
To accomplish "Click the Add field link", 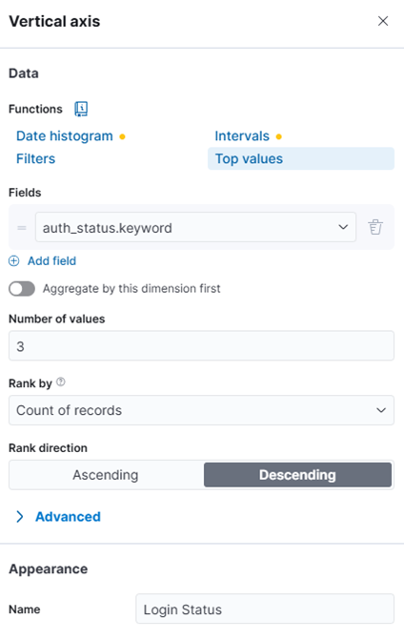I will (x=51, y=260).
